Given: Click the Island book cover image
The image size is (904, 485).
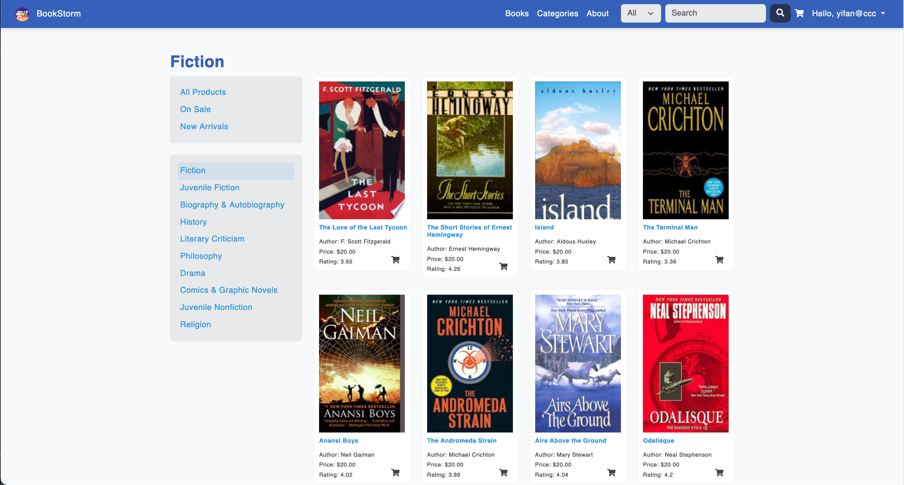Looking at the screenshot, I should coord(578,150).
